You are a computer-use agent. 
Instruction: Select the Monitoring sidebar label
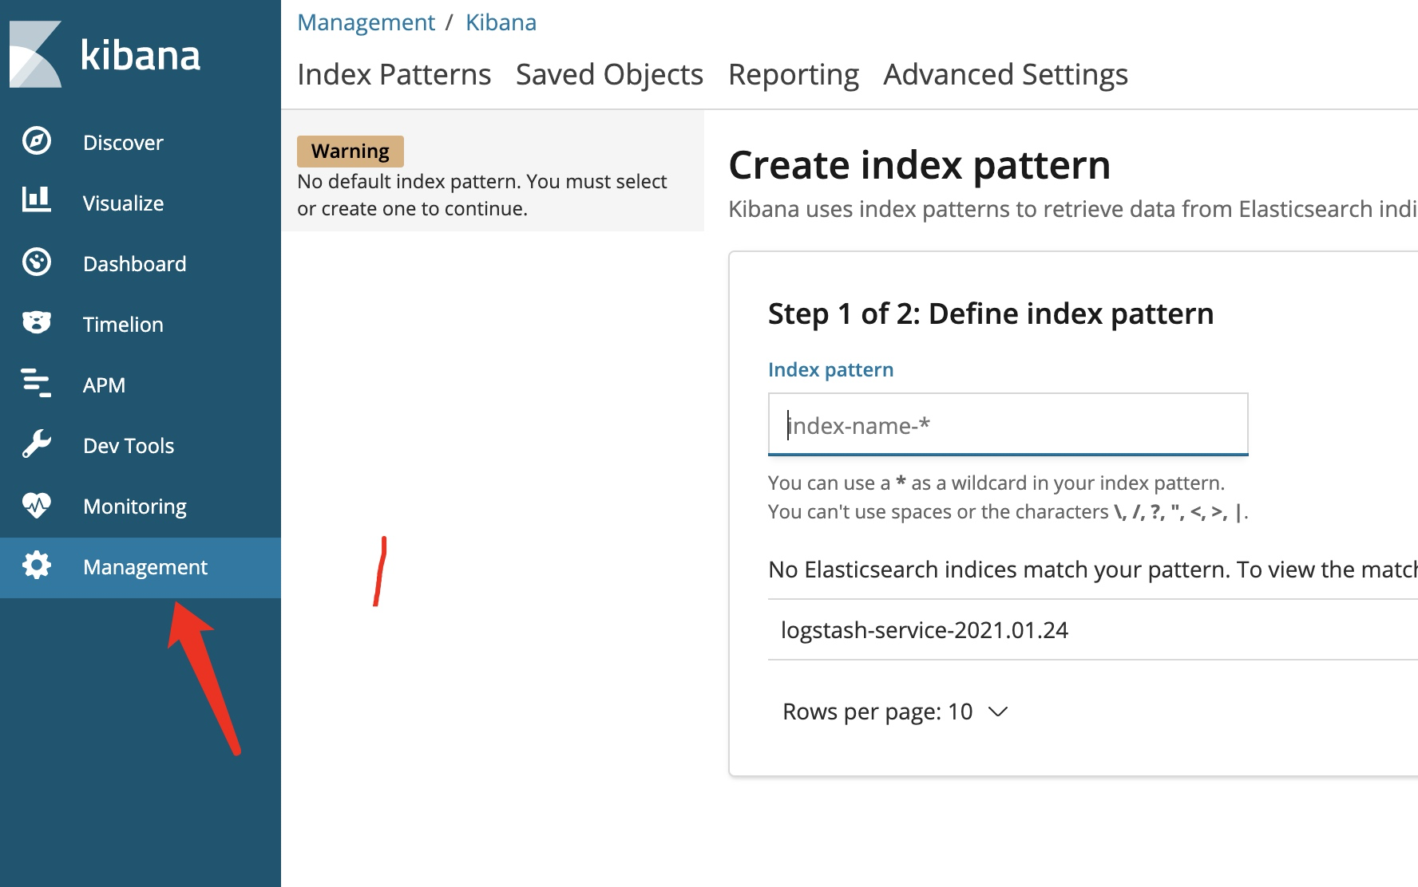click(x=135, y=507)
